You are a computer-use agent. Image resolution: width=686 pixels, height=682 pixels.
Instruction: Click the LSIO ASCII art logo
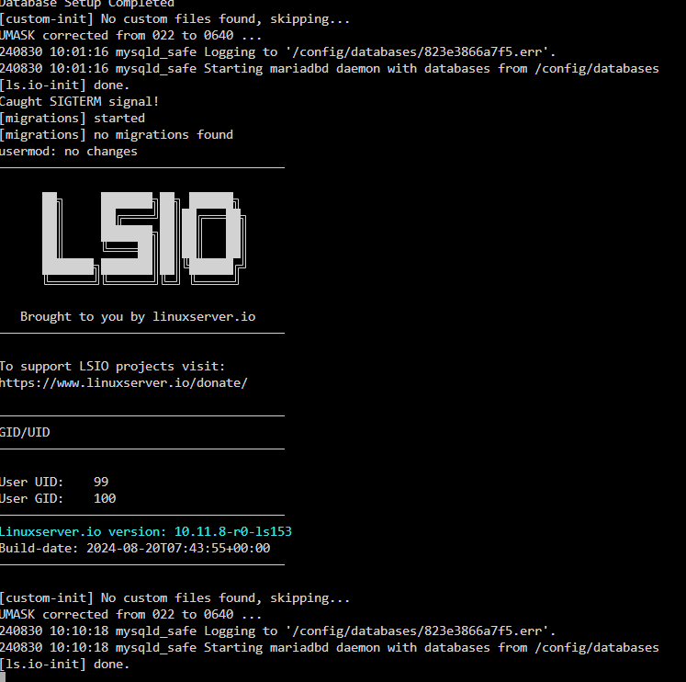coord(144,238)
